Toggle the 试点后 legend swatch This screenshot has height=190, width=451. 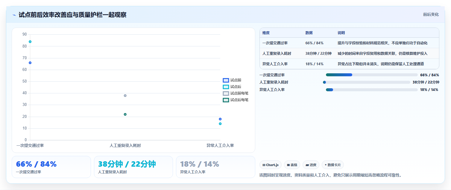226,87
